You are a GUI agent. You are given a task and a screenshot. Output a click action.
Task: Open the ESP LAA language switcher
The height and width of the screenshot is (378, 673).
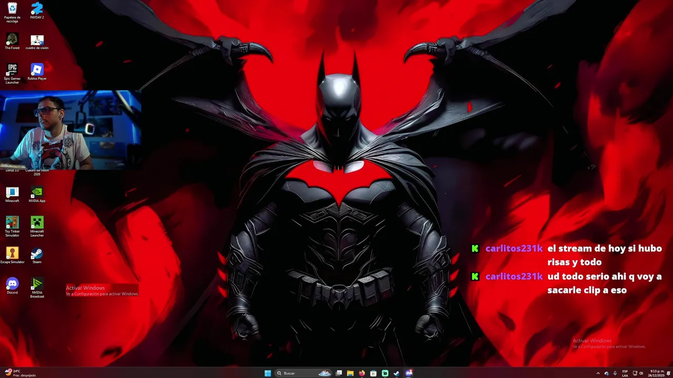point(625,373)
